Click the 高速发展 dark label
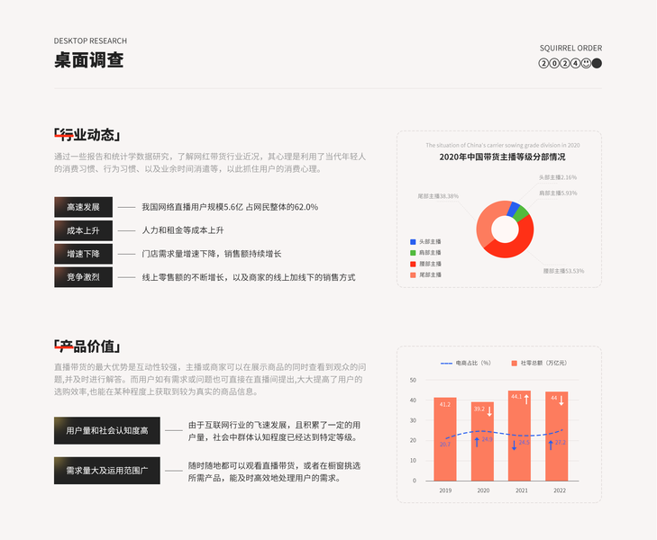This screenshot has width=657, height=540. tap(84, 207)
